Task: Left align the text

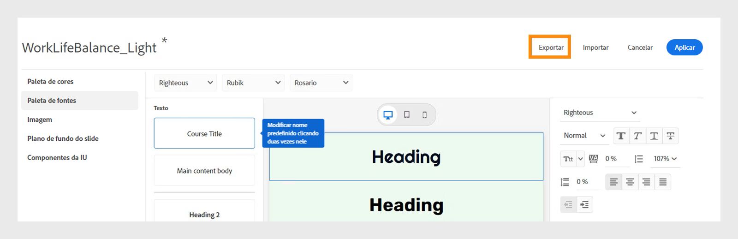Action: coord(613,182)
